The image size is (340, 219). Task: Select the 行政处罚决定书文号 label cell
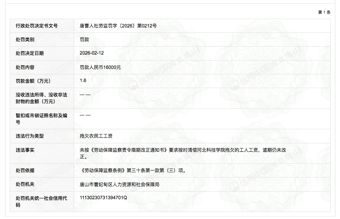point(37,26)
